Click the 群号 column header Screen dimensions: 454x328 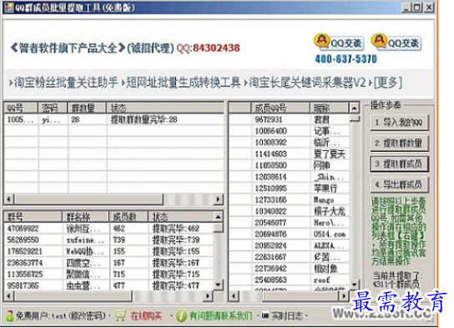pos(33,217)
